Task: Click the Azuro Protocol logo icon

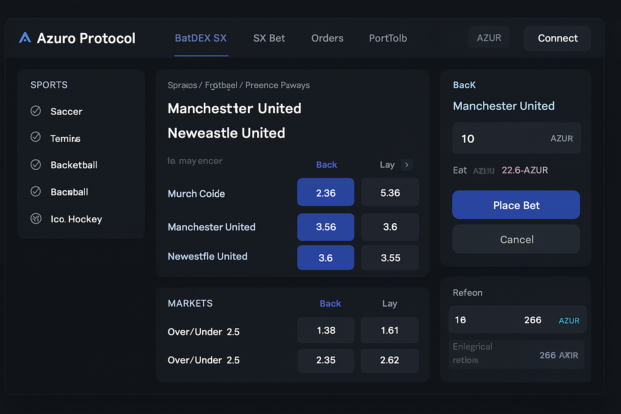Action: click(25, 38)
